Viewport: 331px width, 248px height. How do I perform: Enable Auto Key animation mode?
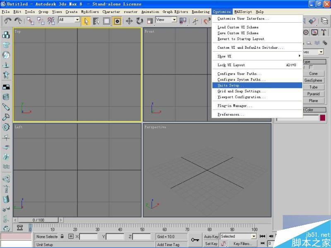tap(211, 236)
